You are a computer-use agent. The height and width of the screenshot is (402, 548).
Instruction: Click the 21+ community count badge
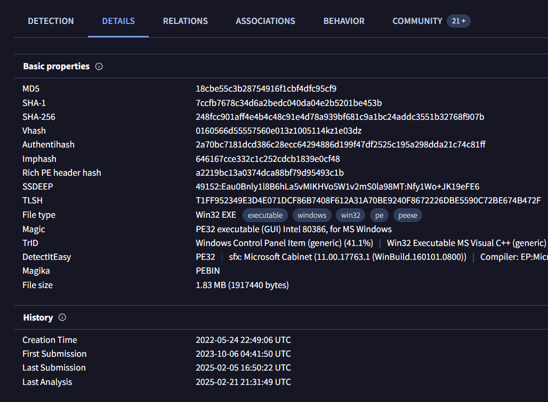458,21
